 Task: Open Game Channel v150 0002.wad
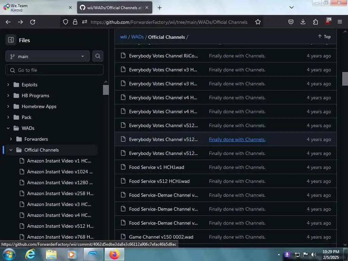[161, 237]
